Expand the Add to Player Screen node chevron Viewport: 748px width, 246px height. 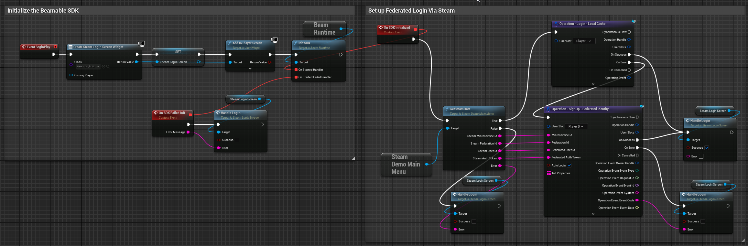pos(250,69)
